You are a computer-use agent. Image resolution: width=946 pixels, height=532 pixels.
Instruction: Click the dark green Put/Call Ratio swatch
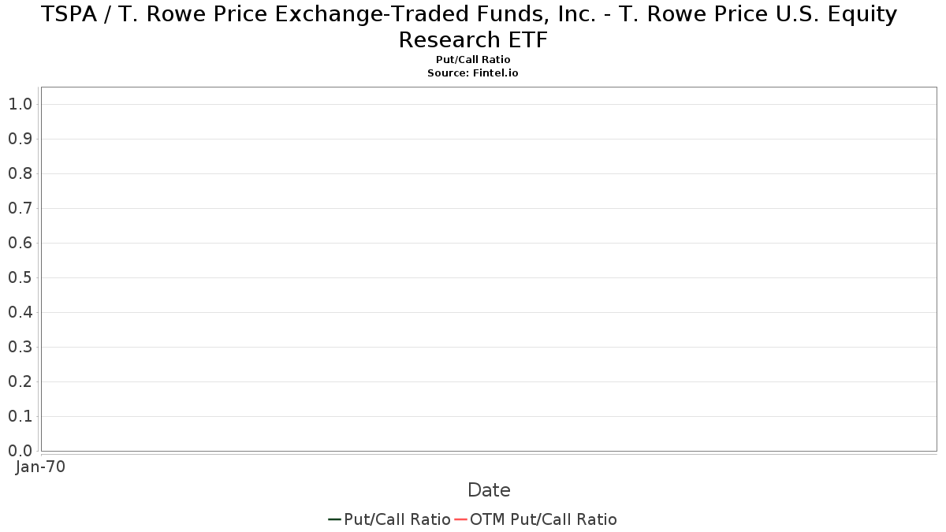coord(334,519)
